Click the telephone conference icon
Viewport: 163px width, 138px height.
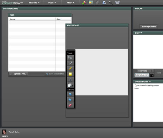[117, 2]
